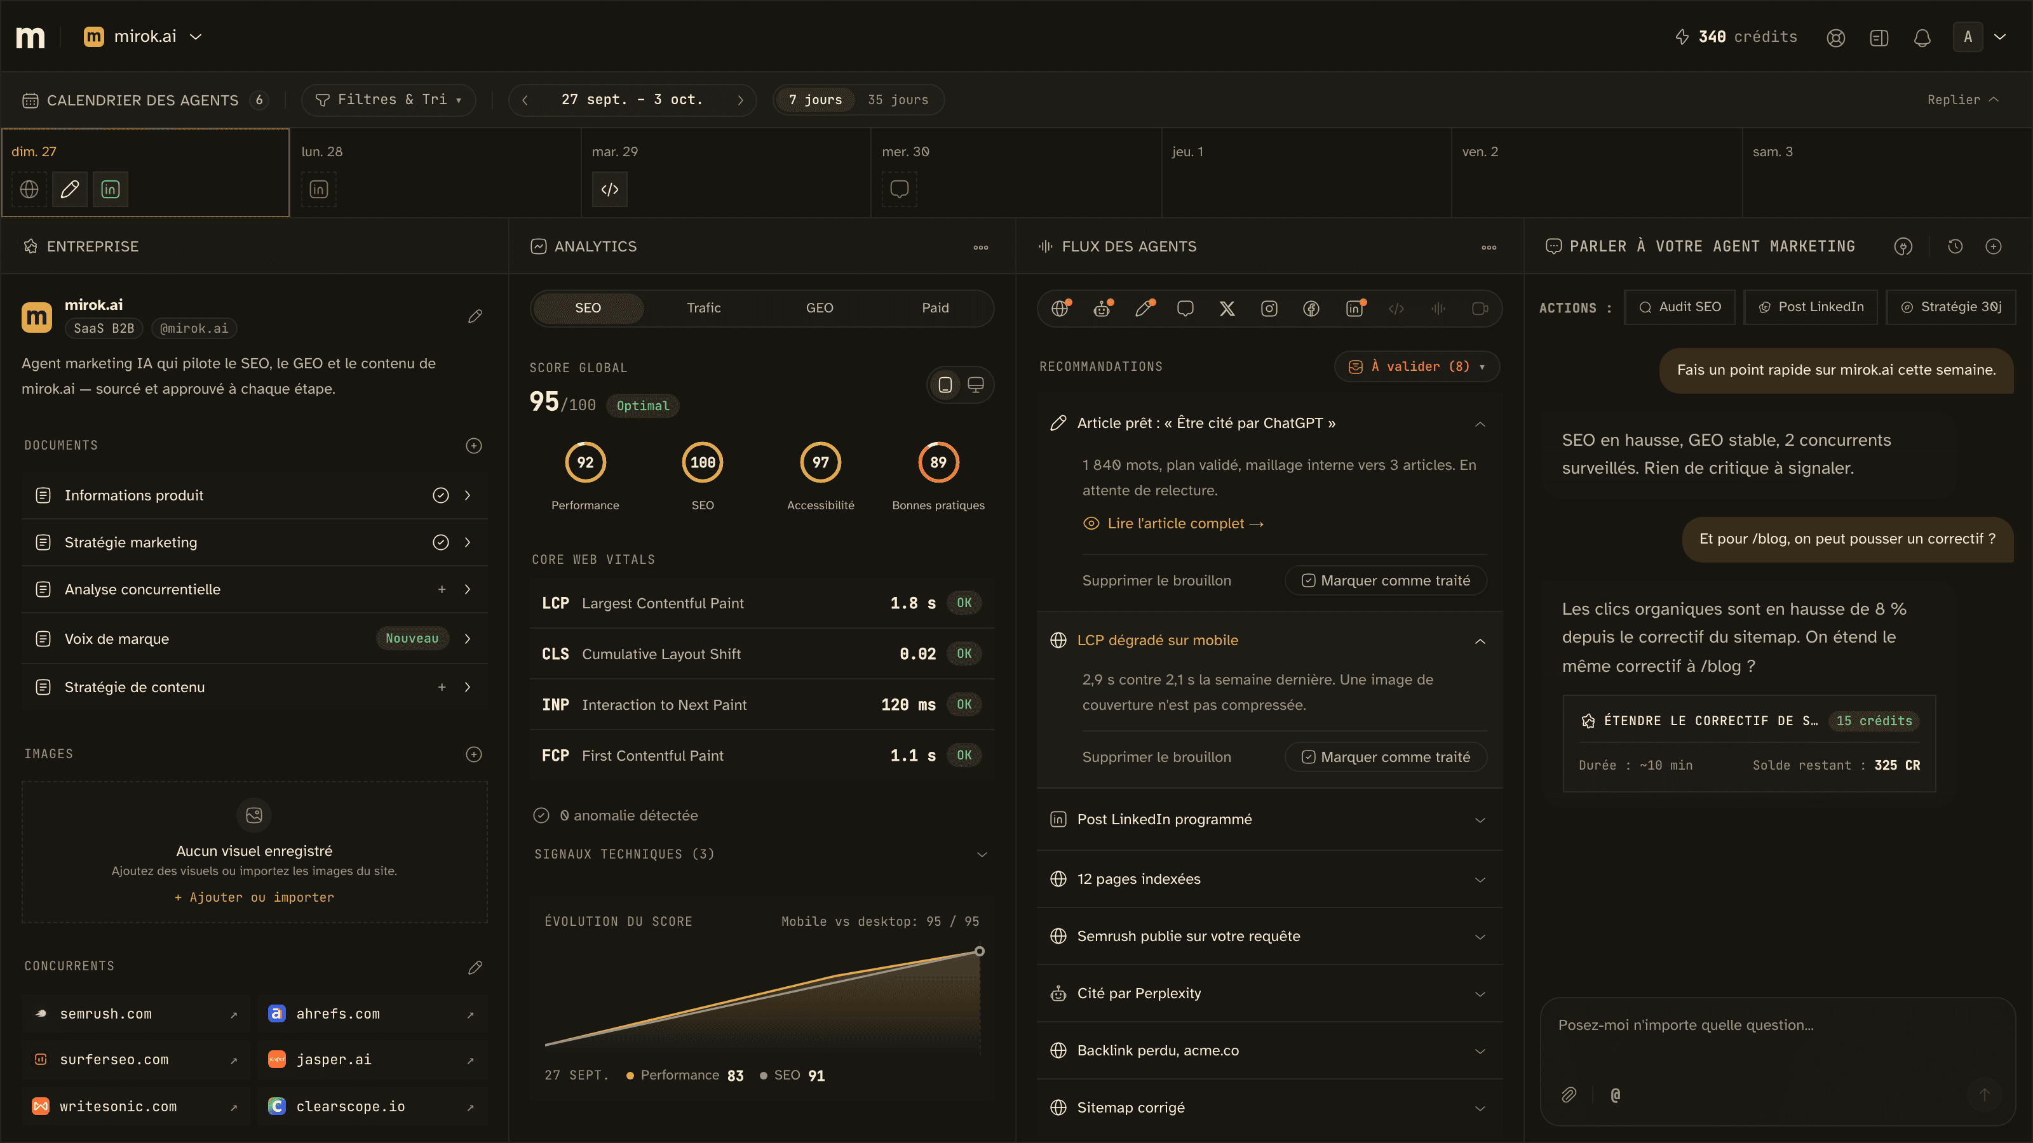Start a new chat conversation
This screenshot has height=1143, width=2033.
(x=1994, y=247)
